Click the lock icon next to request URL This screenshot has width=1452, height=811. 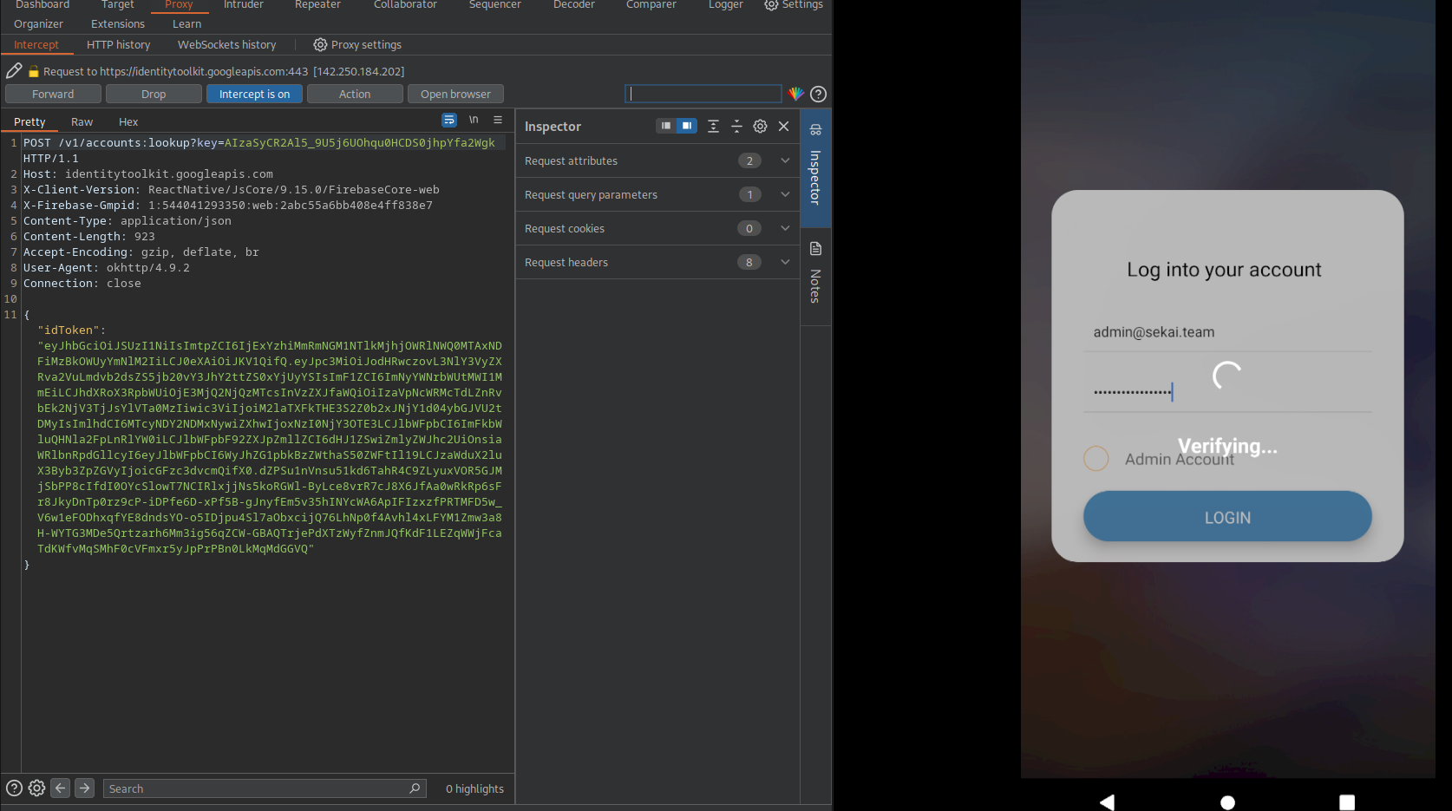pyautogui.click(x=34, y=72)
